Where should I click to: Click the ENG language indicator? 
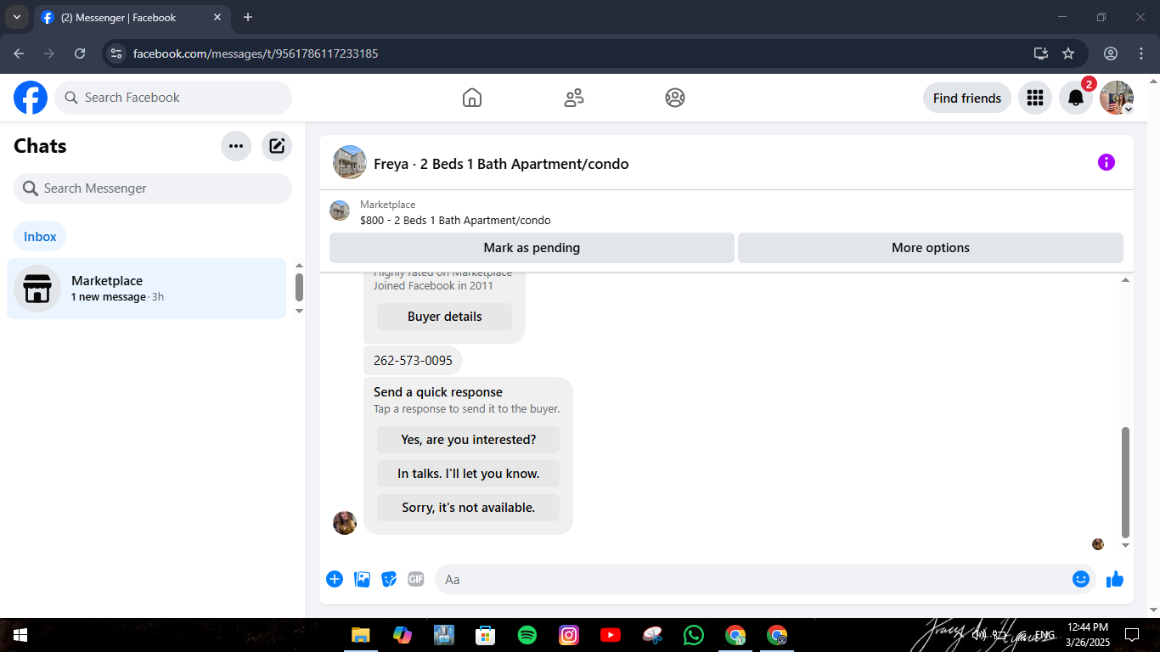[1045, 635]
